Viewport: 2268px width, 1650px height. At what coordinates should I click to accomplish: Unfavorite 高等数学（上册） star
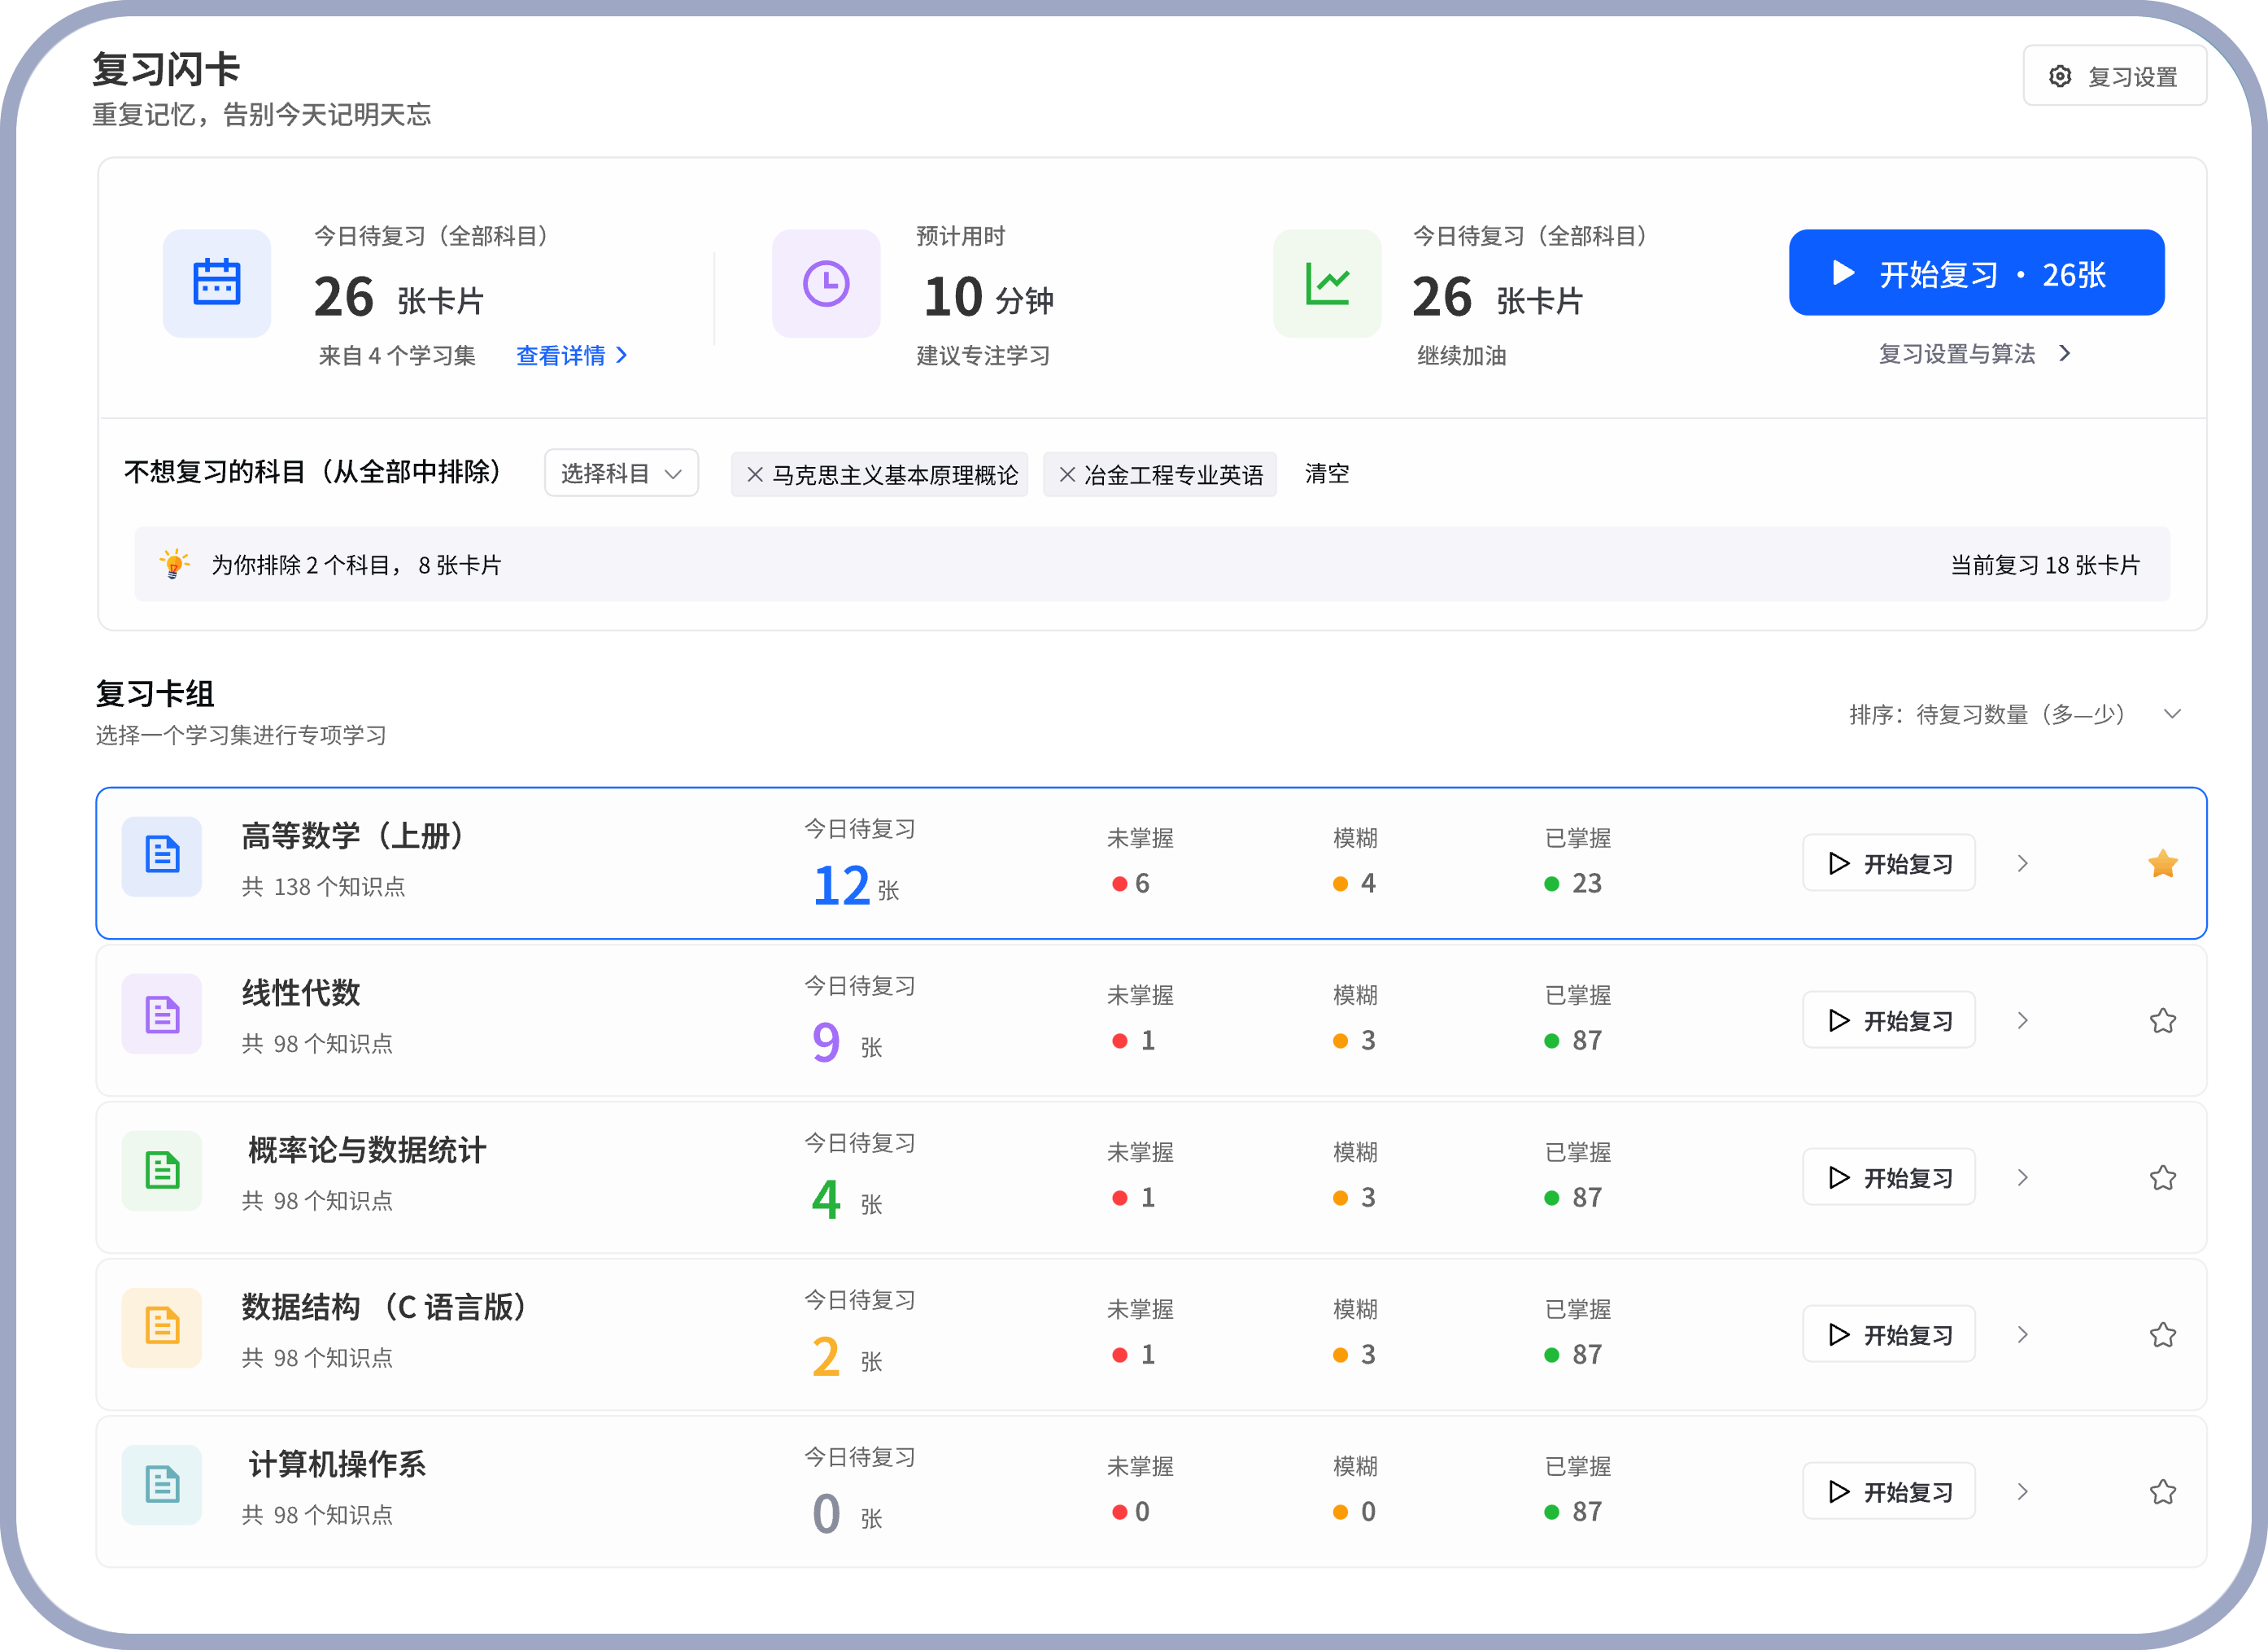click(x=2162, y=863)
